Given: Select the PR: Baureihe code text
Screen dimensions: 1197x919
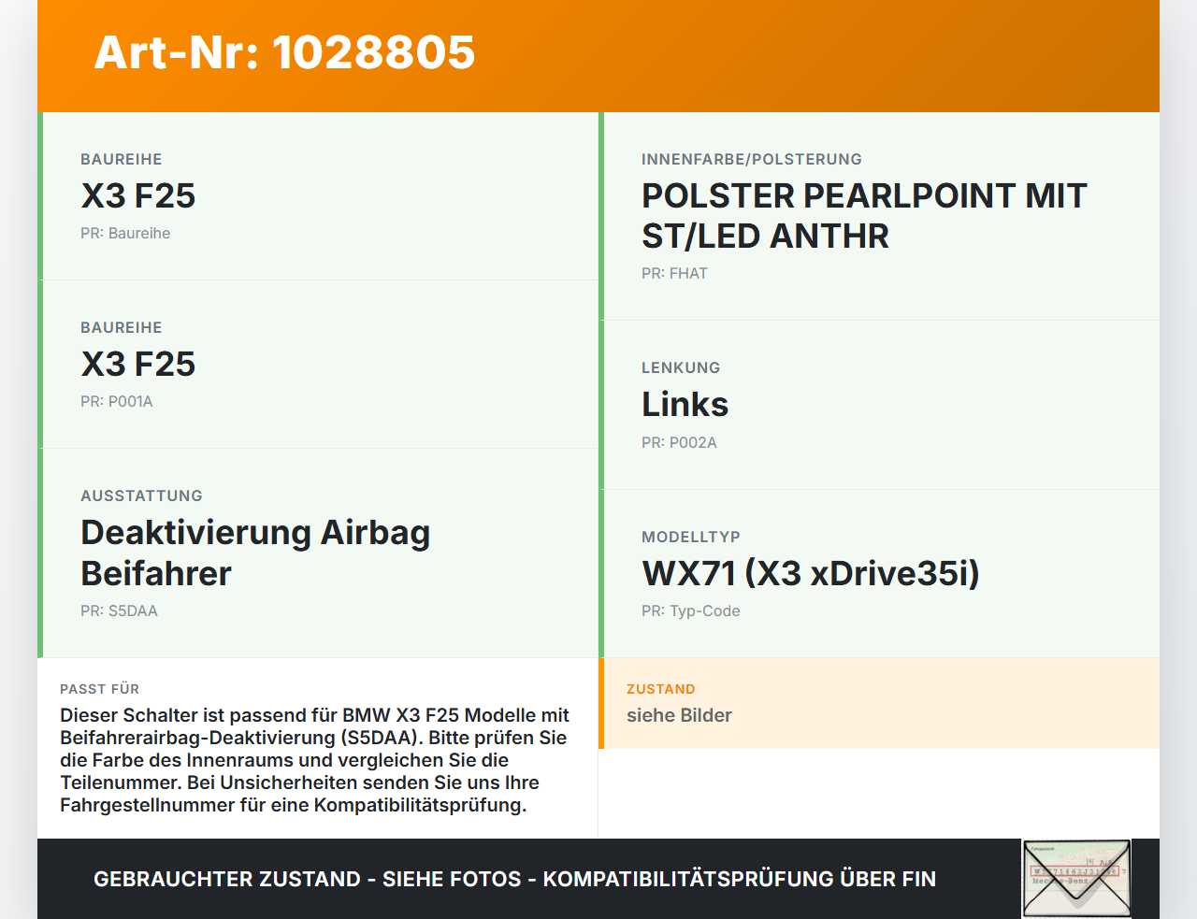Looking at the screenshot, I should [x=125, y=234].
